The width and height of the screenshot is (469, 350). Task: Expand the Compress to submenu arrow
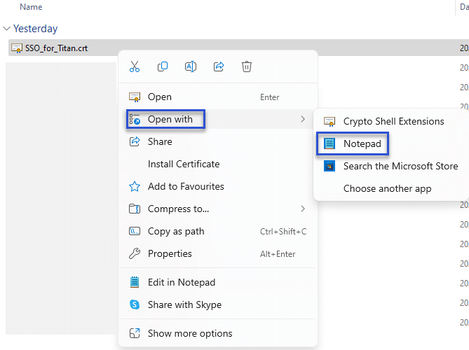click(x=303, y=209)
